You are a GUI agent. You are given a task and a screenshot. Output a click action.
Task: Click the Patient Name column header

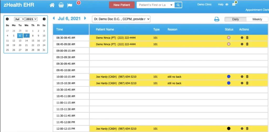(x=105, y=29)
